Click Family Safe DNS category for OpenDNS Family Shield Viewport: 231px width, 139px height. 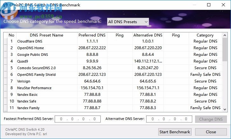click(205, 75)
